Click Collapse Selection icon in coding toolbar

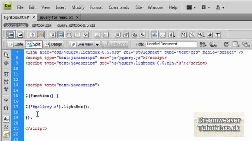coord(6,82)
